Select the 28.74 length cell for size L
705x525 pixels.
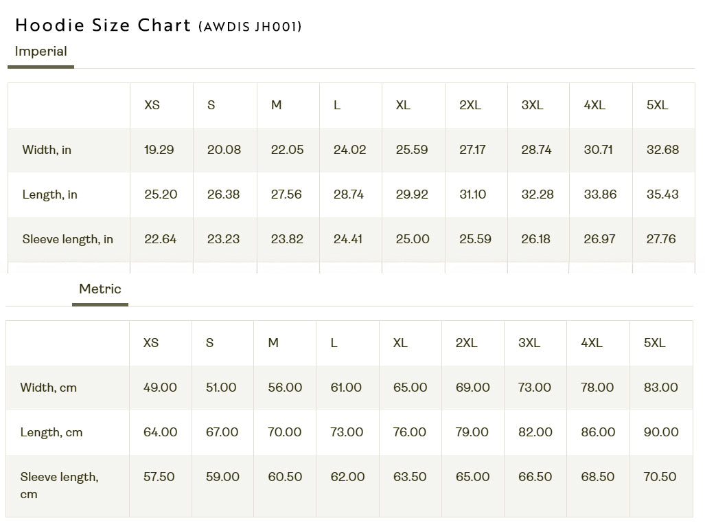coord(349,194)
